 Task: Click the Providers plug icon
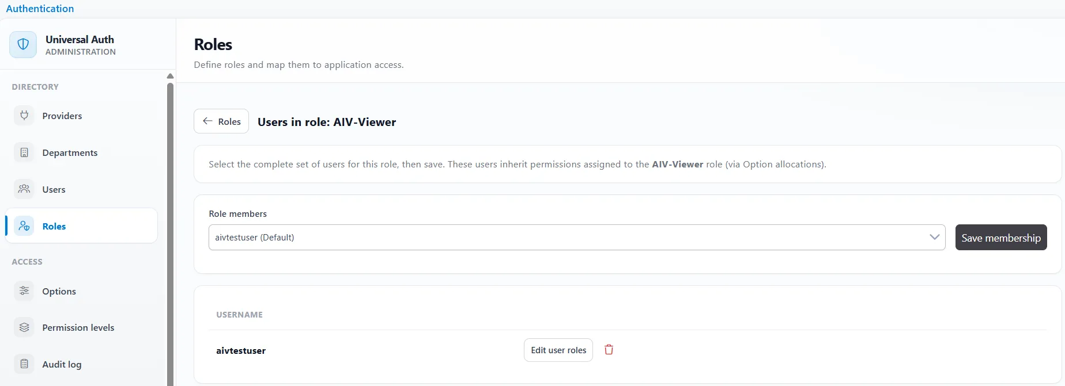(x=24, y=116)
